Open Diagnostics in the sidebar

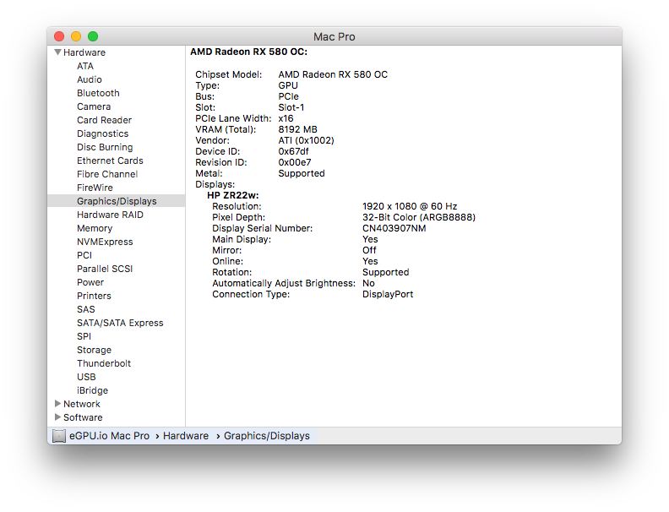tap(102, 133)
